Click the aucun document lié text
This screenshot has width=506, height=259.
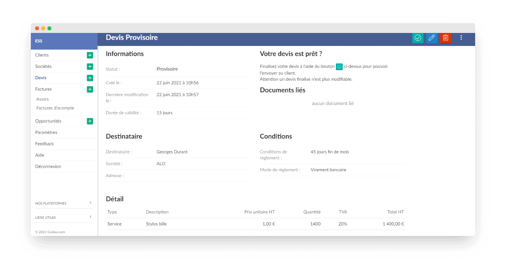click(333, 103)
